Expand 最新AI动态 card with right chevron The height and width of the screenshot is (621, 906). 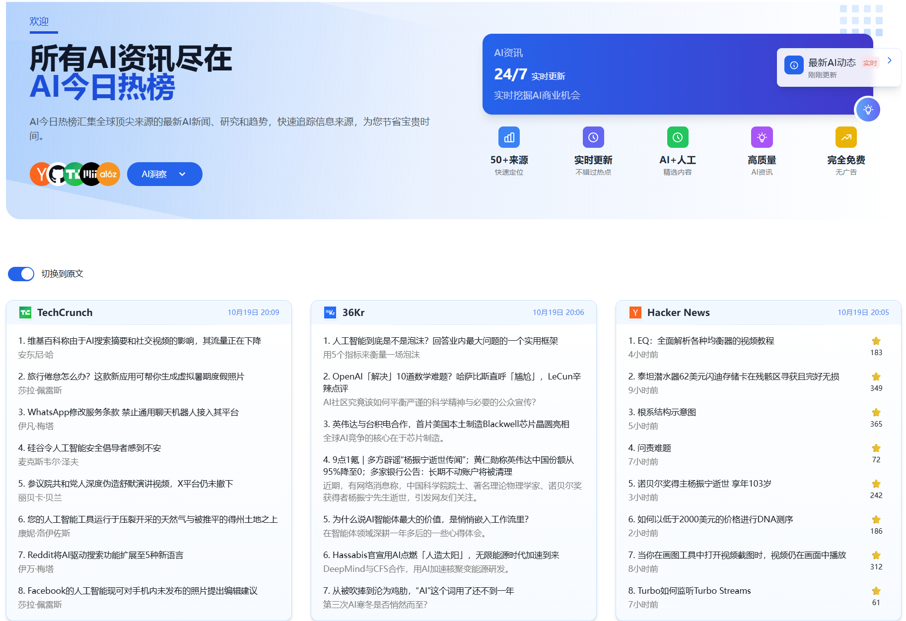pyautogui.click(x=890, y=61)
